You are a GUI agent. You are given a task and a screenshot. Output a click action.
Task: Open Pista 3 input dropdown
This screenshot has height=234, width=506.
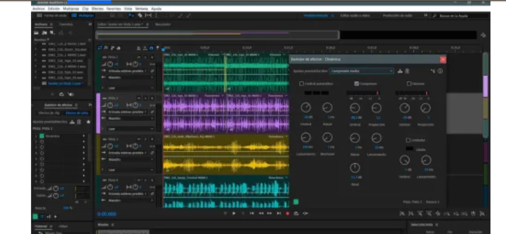(128, 153)
